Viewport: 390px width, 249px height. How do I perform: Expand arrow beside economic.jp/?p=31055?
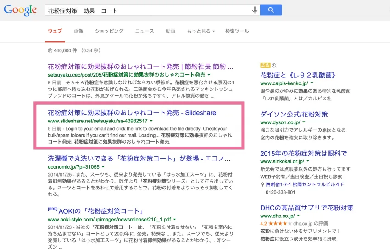coord(103,167)
